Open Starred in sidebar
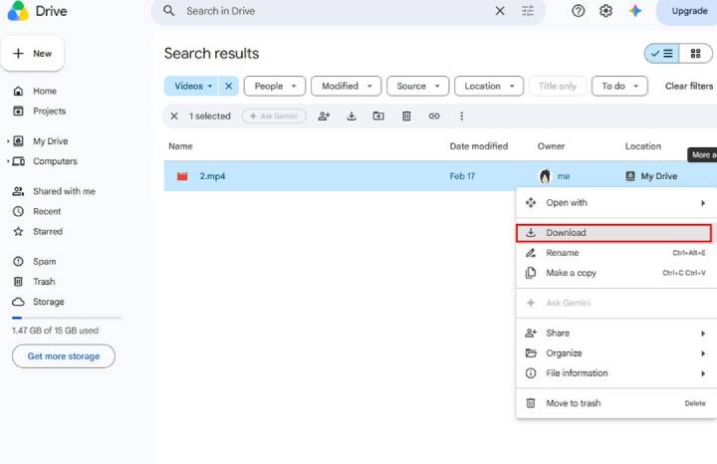The image size is (717, 464). pos(48,232)
